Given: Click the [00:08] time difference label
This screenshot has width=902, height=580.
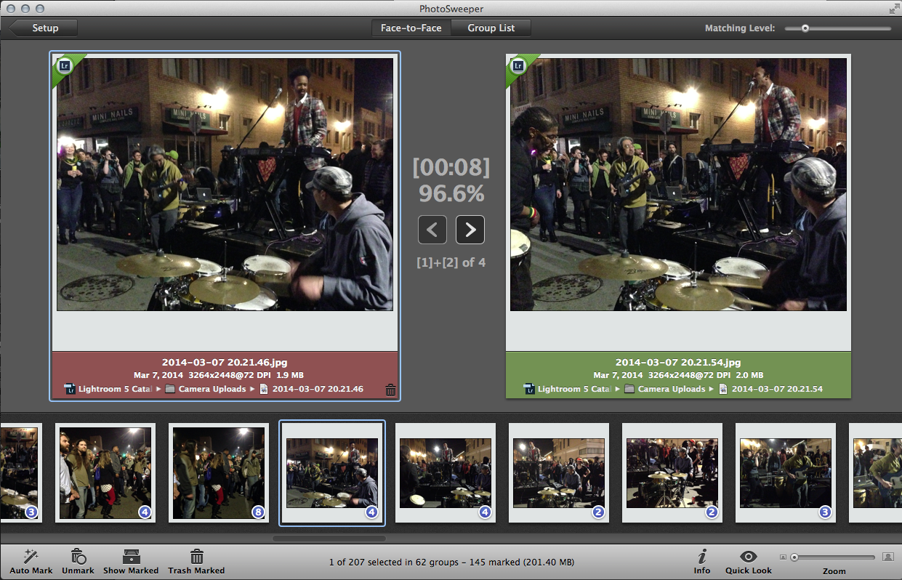Looking at the screenshot, I should coord(451,168).
